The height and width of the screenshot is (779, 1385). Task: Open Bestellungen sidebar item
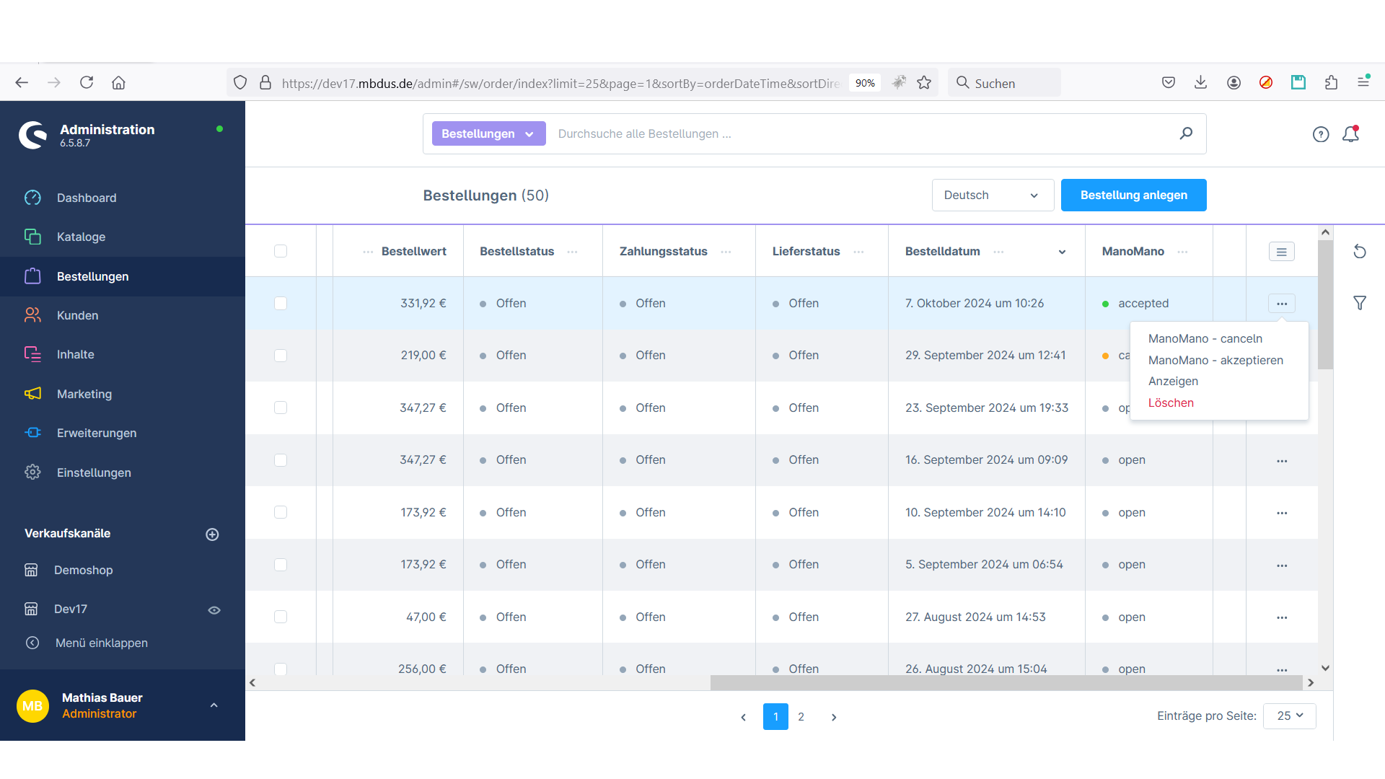123,276
